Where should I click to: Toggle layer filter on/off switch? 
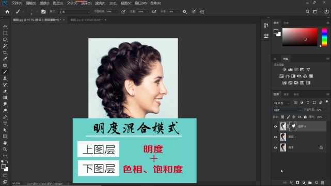(x=327, y=102)
